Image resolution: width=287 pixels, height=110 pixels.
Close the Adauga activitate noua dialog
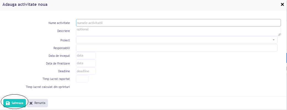coord(282,5)
